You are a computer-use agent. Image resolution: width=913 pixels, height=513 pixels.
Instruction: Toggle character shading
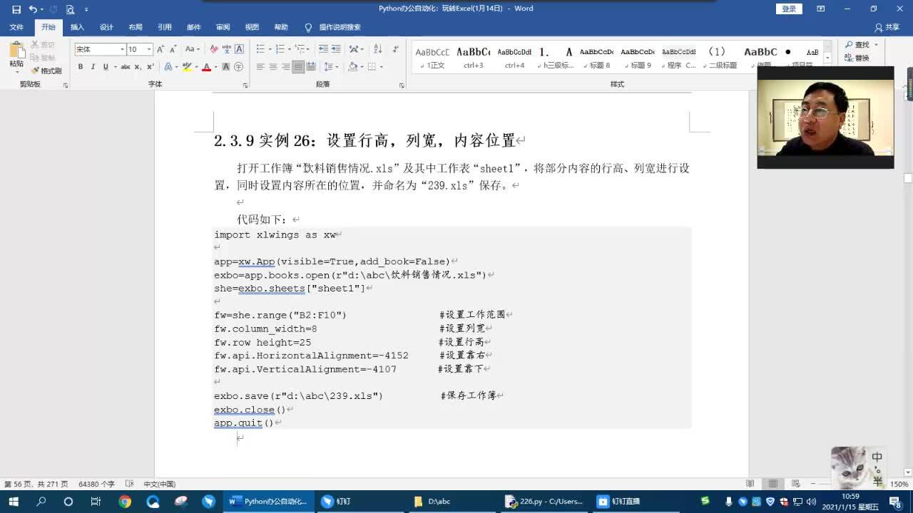[226, 67]
